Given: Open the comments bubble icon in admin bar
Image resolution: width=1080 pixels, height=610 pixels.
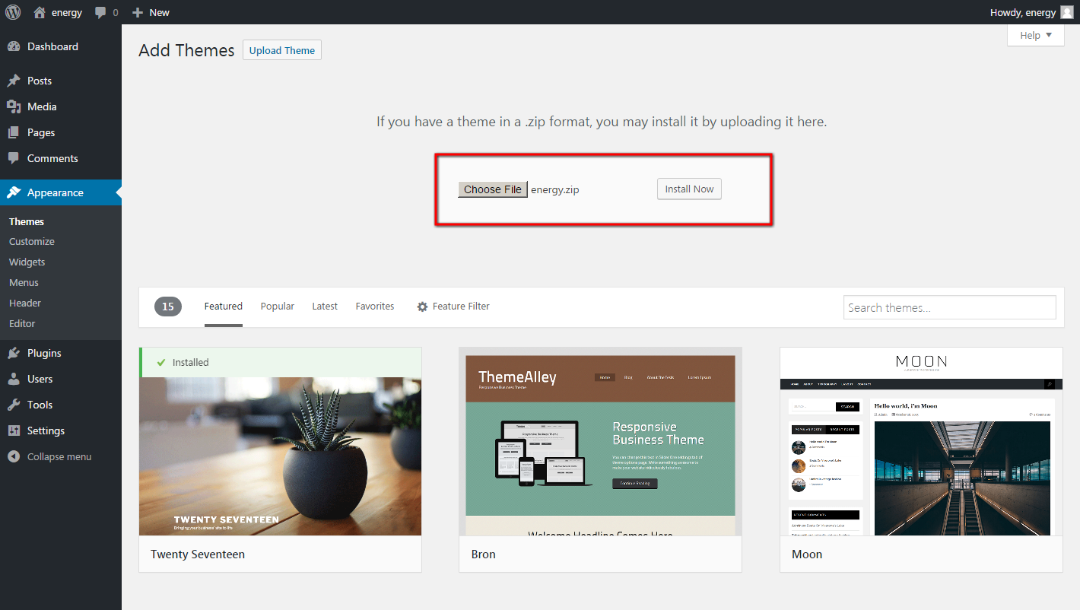Looking at the screenshot, I should click(100, 13).
